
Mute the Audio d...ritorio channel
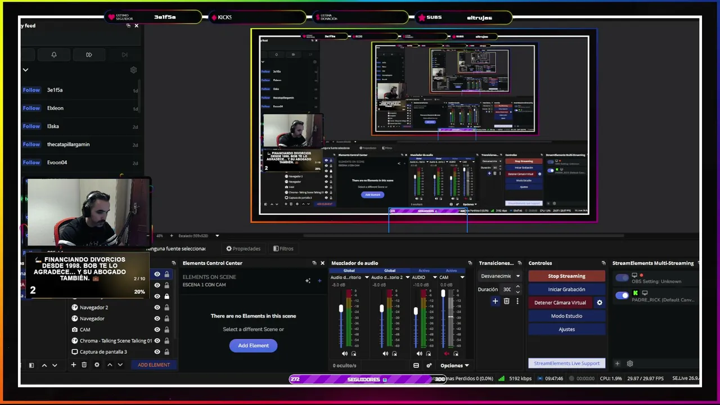[344, 354]
